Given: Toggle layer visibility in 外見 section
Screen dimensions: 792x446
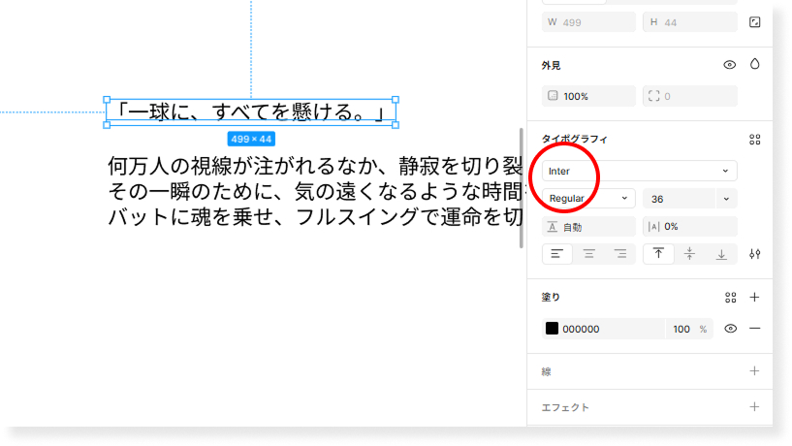Looking at the screenshot, I should [x=730, y=65].
